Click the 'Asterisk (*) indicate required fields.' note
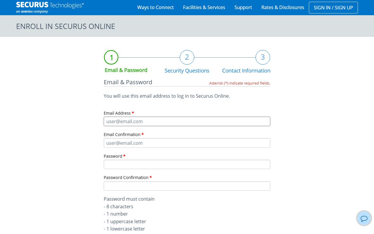Screen dimensions: 374x234 click(240, 83)
